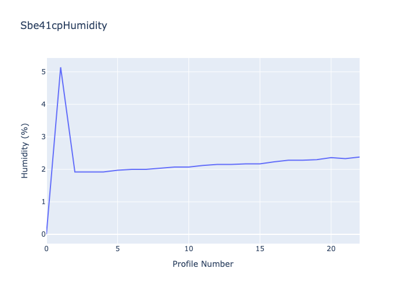
Task: Click x-axis tick label 5
Action: 118,248
